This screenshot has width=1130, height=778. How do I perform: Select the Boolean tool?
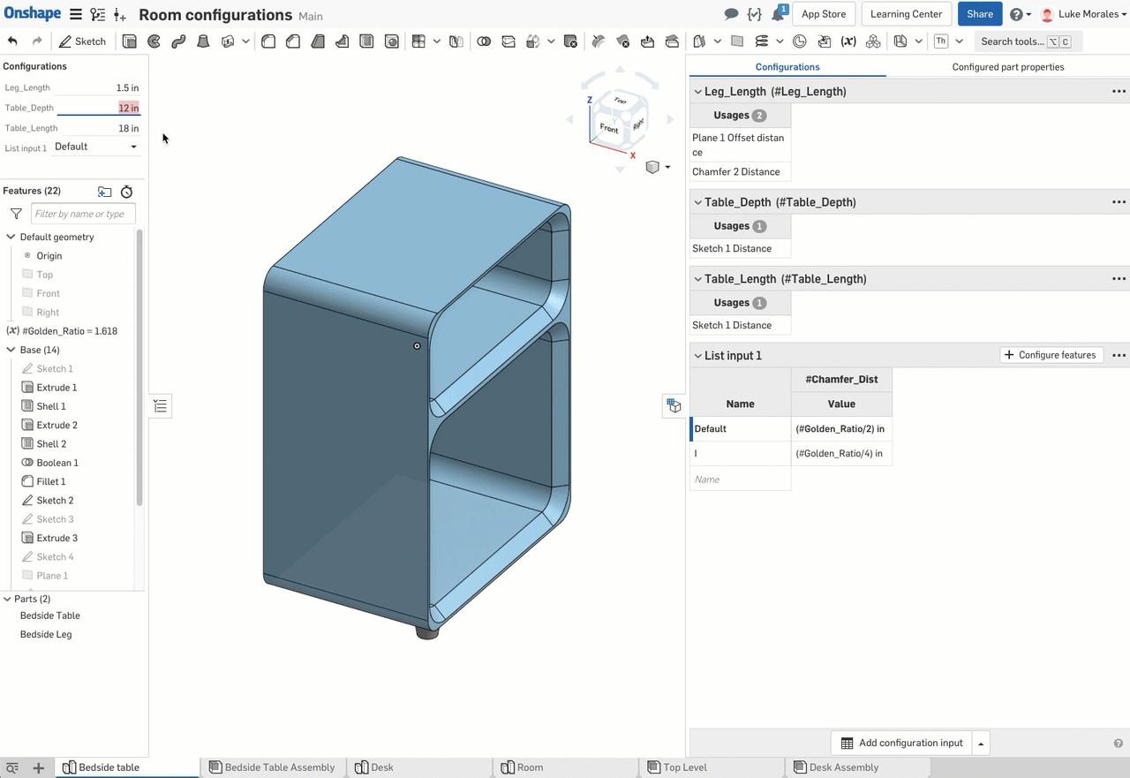tap(484, 41)
